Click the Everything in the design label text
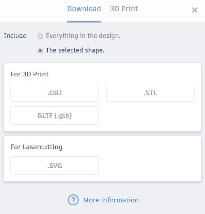The height and width of the screenshot is (214, 205). pos(83,36)
